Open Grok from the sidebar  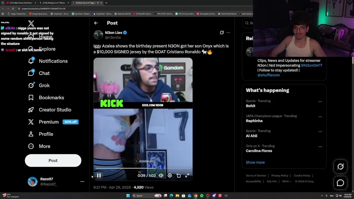39,85
